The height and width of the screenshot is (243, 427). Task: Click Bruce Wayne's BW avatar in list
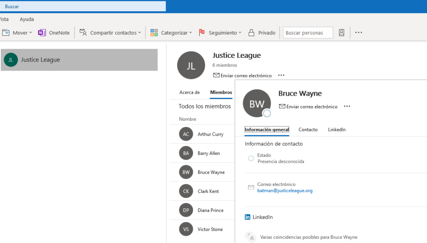point(186,172)
